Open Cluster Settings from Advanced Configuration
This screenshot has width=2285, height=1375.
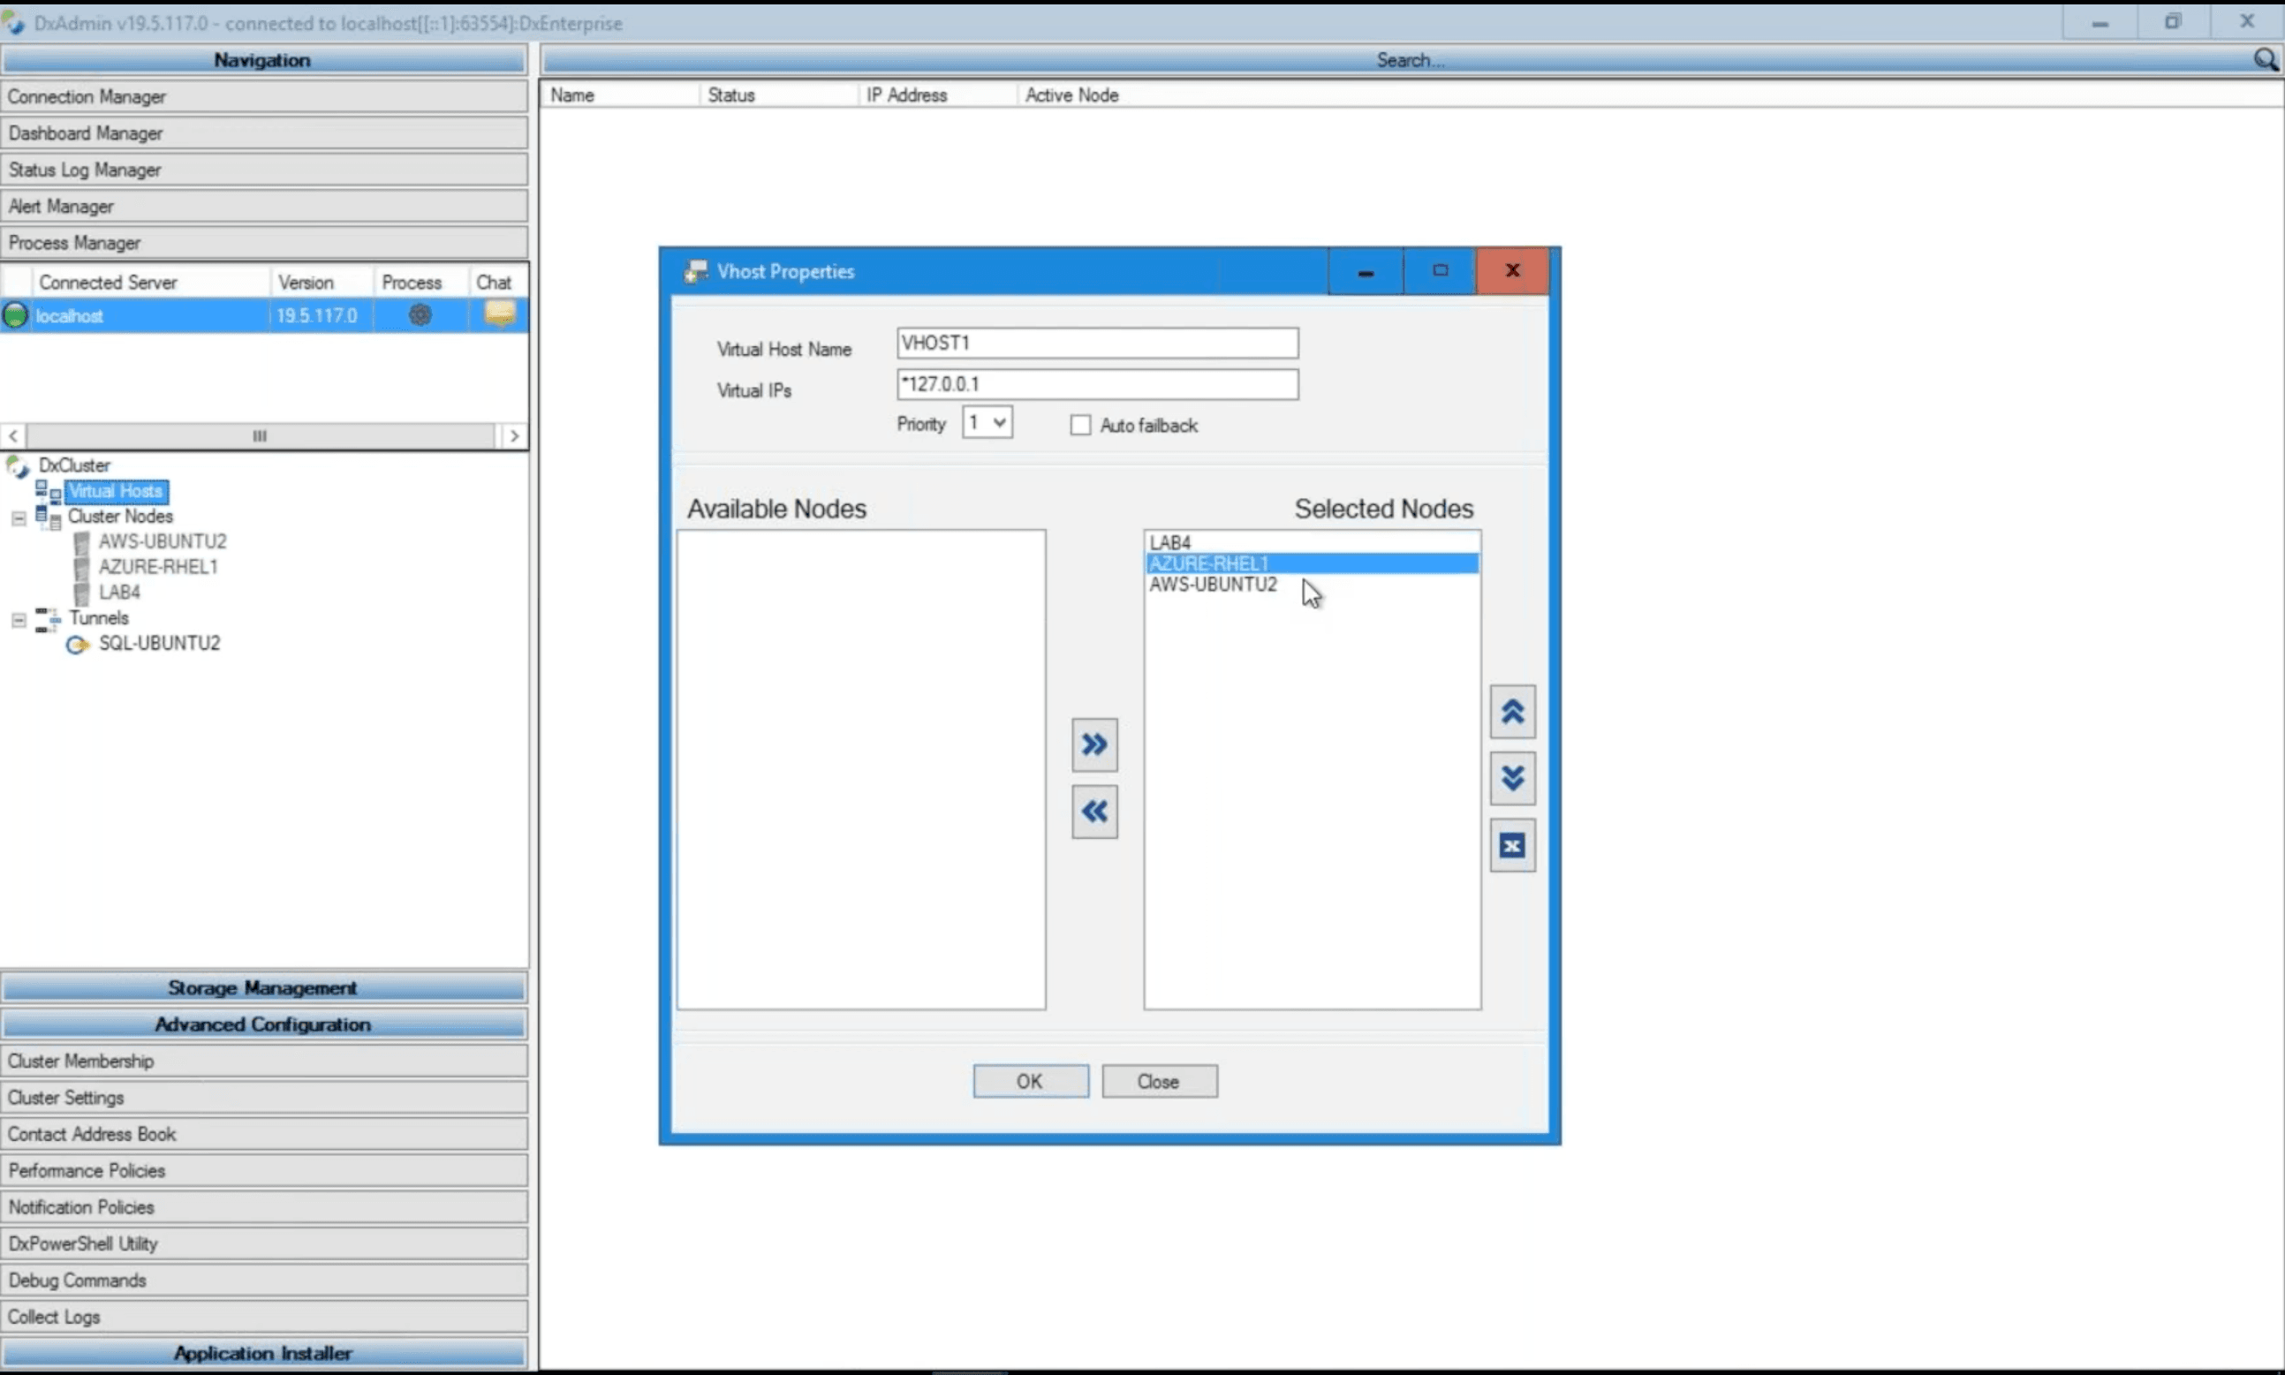(x=263, y=1097)
